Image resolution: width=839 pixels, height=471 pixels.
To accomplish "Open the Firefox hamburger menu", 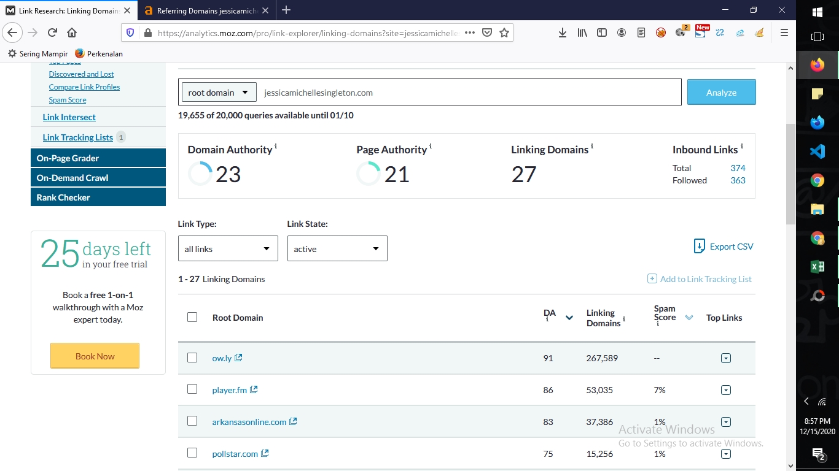I will pyautogui.click(x=784, y=33).
